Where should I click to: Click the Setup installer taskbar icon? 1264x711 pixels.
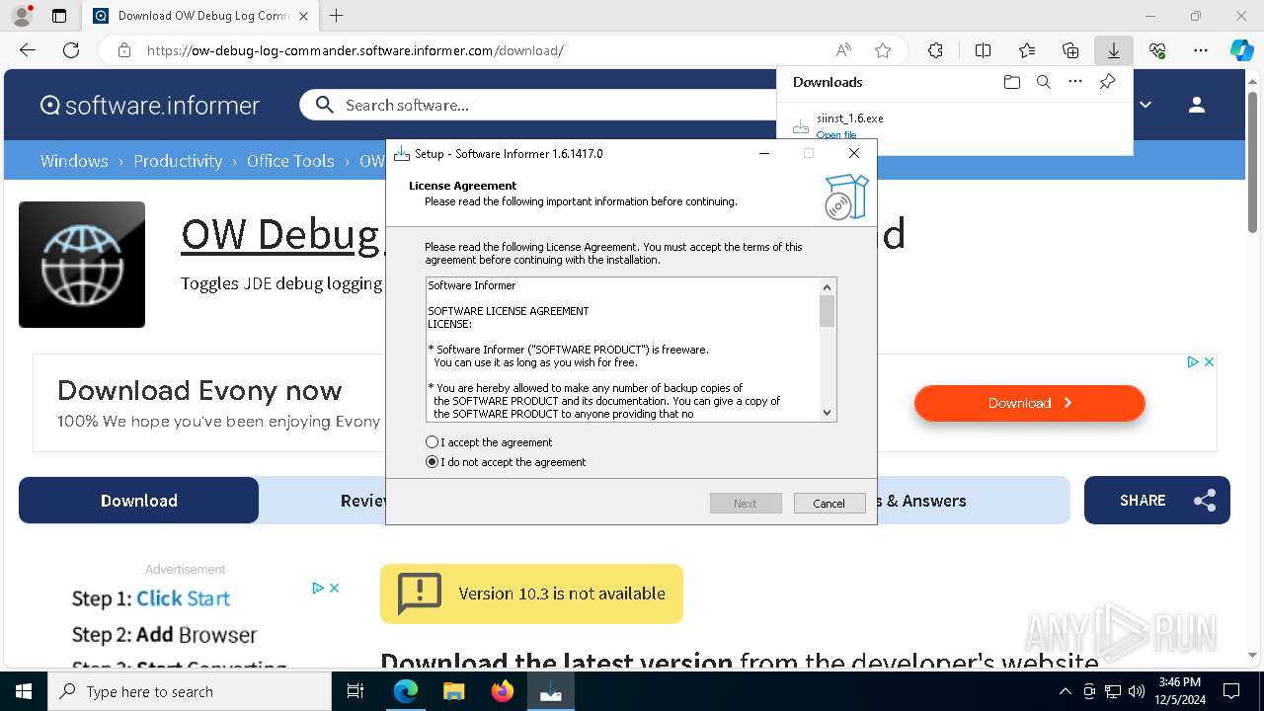point(551,691)
